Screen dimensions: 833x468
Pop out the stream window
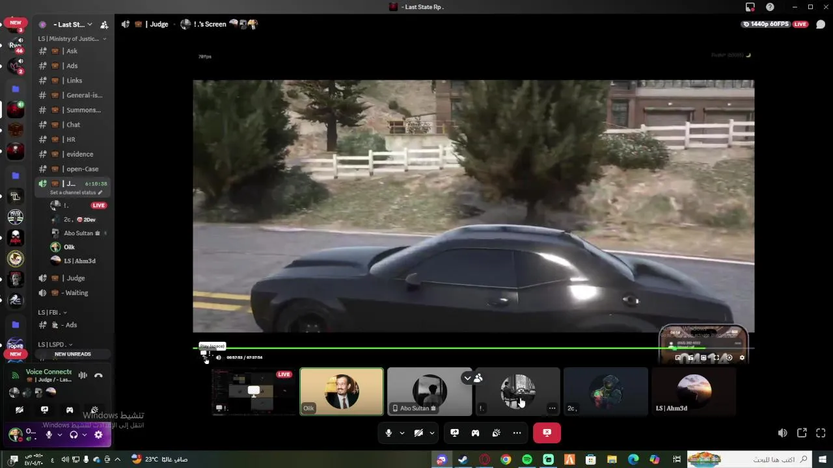pyautogui.click(x=802, y=433)
